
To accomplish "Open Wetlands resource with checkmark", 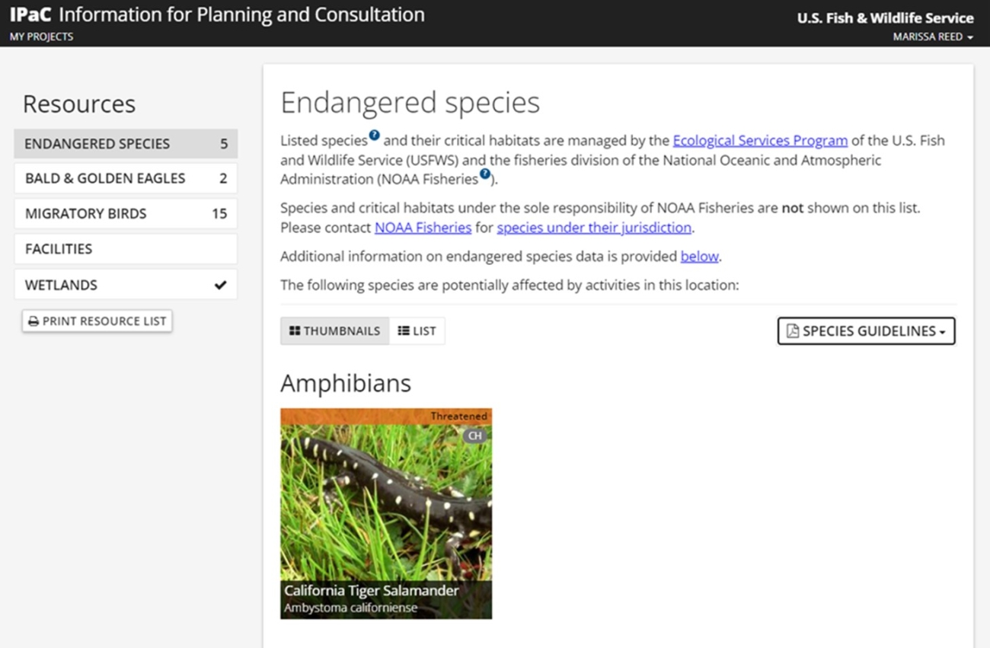I will [126, 285].
